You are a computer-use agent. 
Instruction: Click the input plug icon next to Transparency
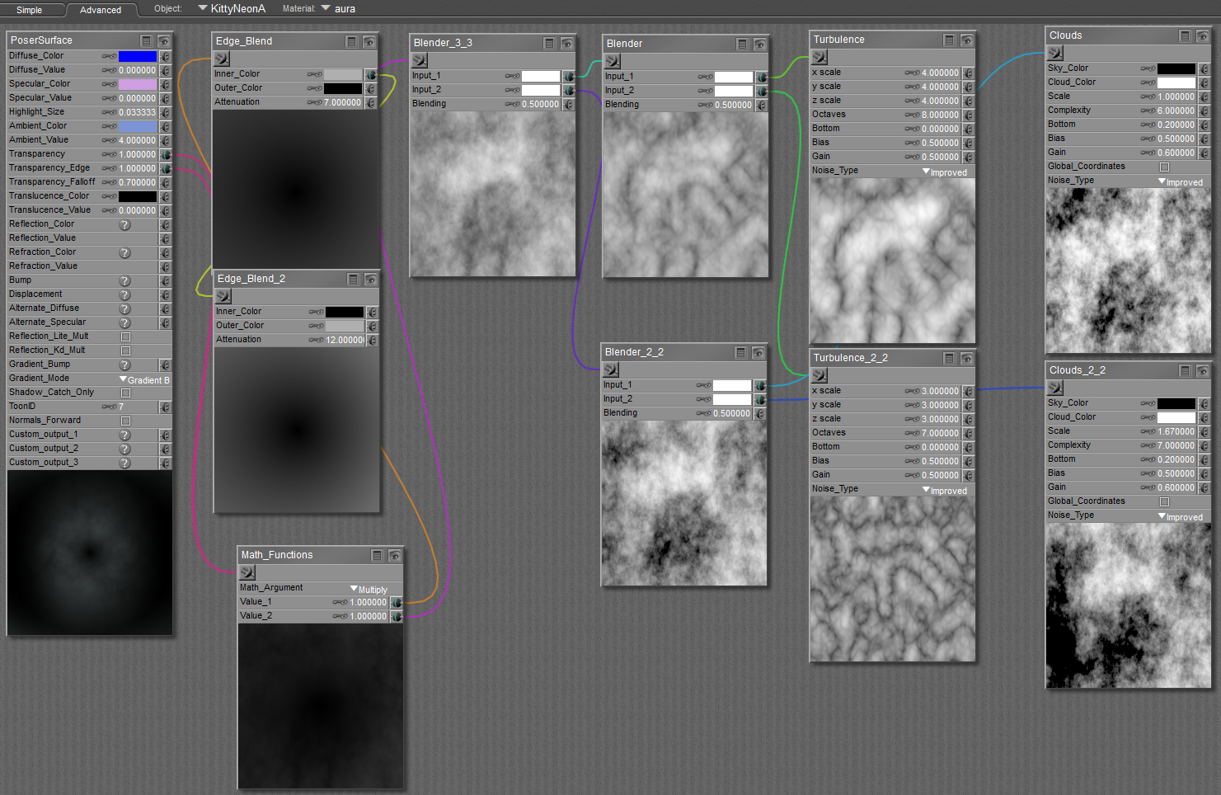click(166, 154)
